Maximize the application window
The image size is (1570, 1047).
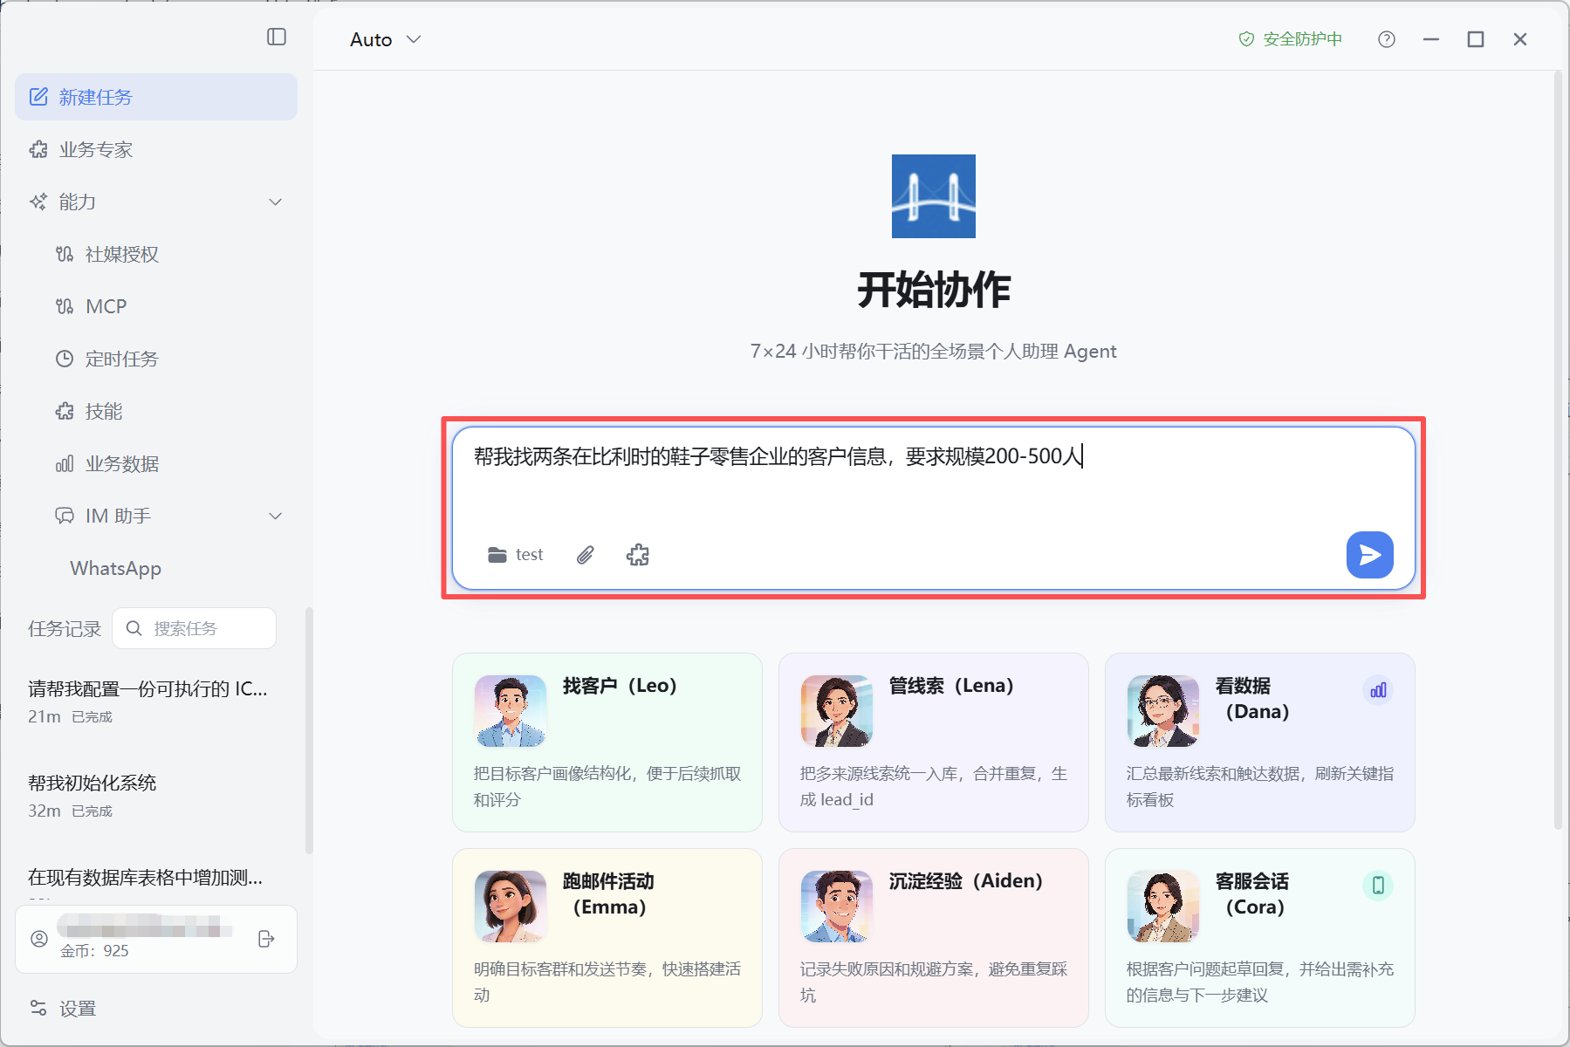tap(1476, 39)
